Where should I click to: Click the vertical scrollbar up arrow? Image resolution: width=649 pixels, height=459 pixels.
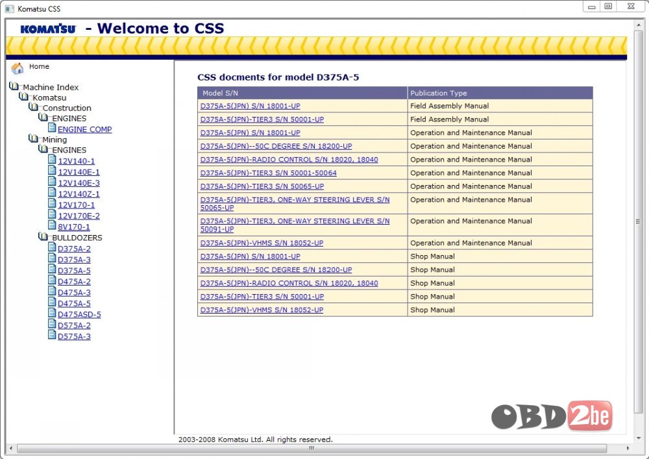(x=639, y=25)
